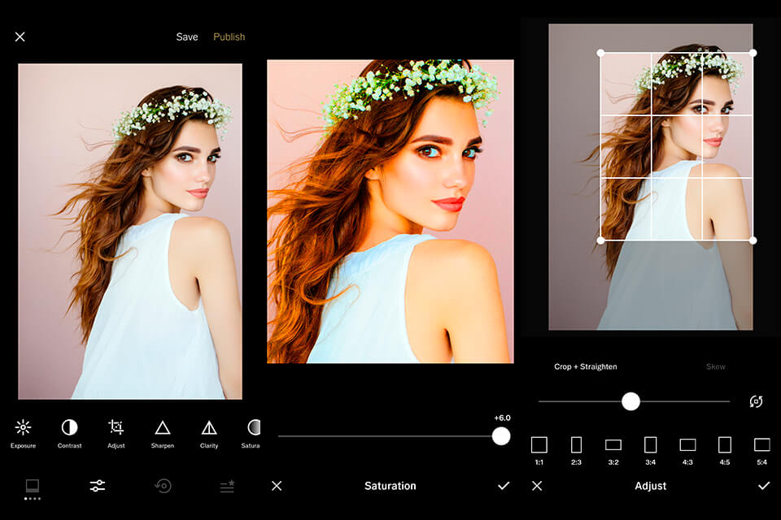781x520 pixels.
Task: Open the undo history icon
Action: coord(161,485)
